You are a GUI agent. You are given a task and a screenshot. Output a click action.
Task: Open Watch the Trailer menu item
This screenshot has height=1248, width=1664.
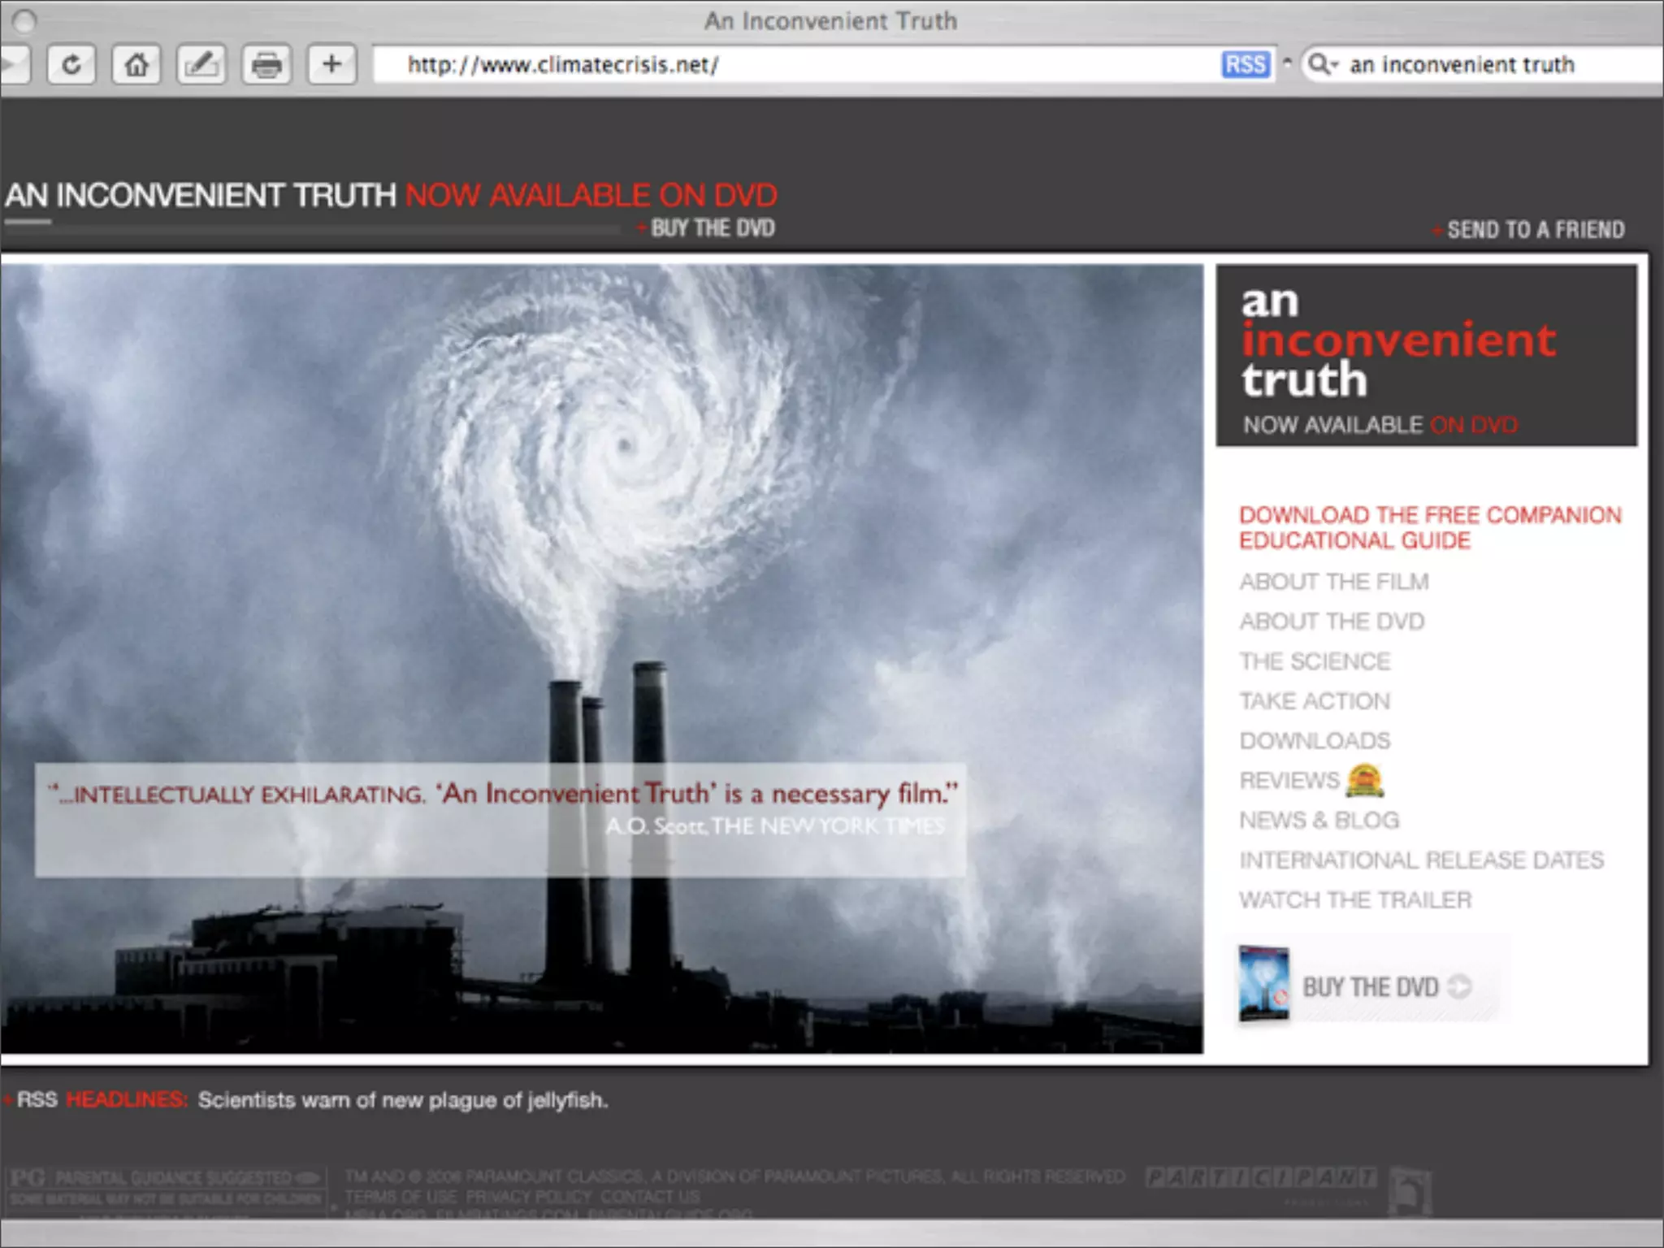[1354, 900]
